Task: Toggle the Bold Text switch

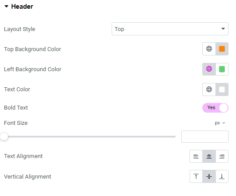Action: tap(215, 108)
